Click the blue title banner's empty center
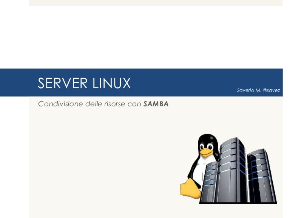Image resolution: width=290 pixels, height=218 pixels. click(181, 83)
